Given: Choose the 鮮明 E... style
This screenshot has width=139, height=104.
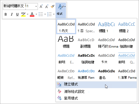Looking at the screenshot, I should (66, 59).
